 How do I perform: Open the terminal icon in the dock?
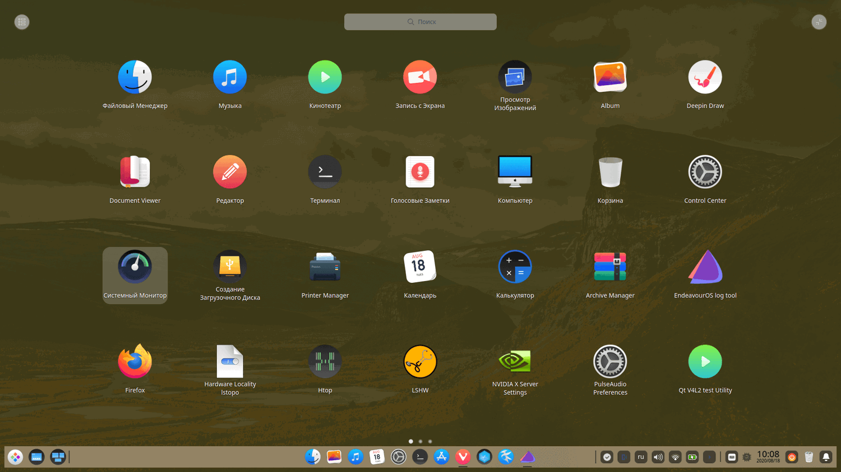tap(420, 457)
